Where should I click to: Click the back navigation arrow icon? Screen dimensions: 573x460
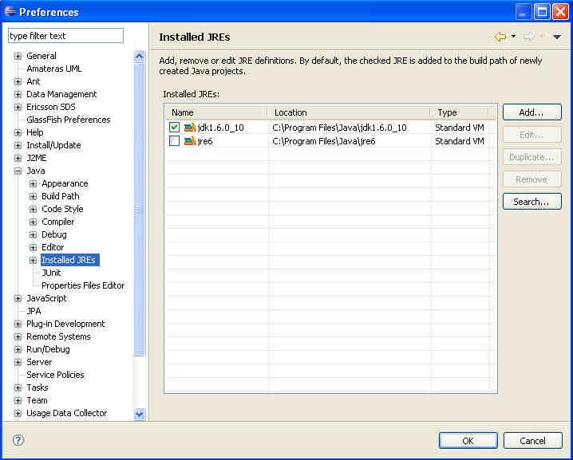[500, 37]
